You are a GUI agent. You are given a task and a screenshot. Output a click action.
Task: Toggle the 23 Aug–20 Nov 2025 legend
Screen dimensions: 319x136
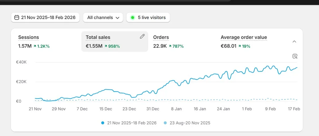pos(187,123)
